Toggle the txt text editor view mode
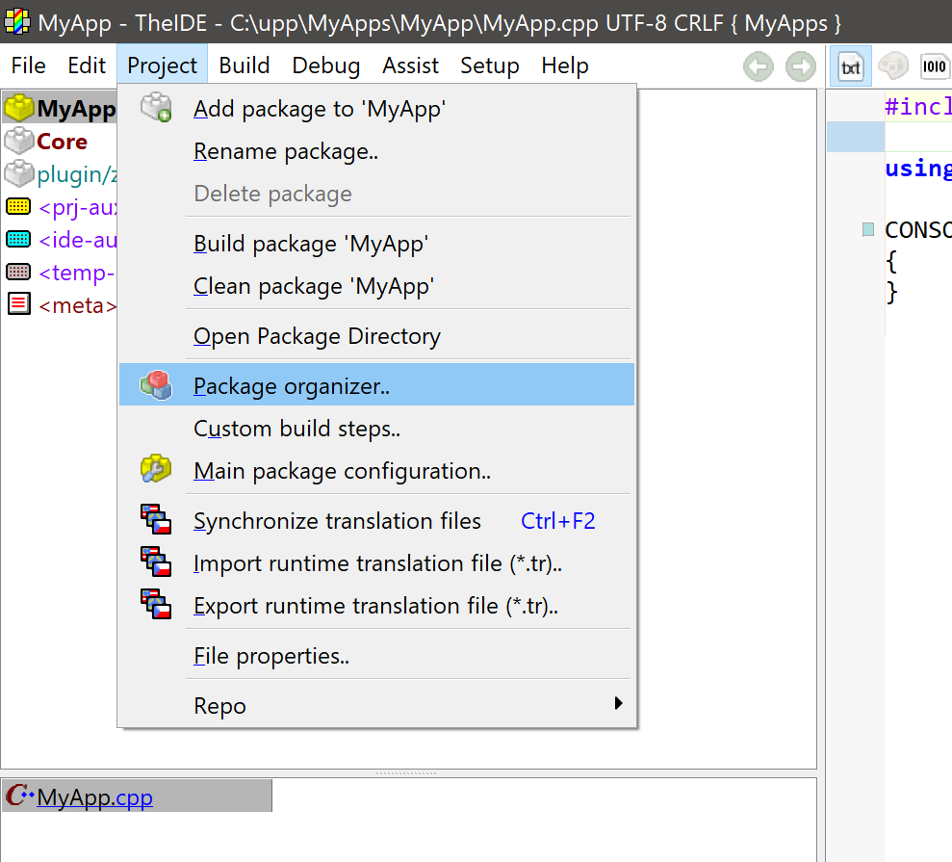The image size is (952, 862). point(851,66)
